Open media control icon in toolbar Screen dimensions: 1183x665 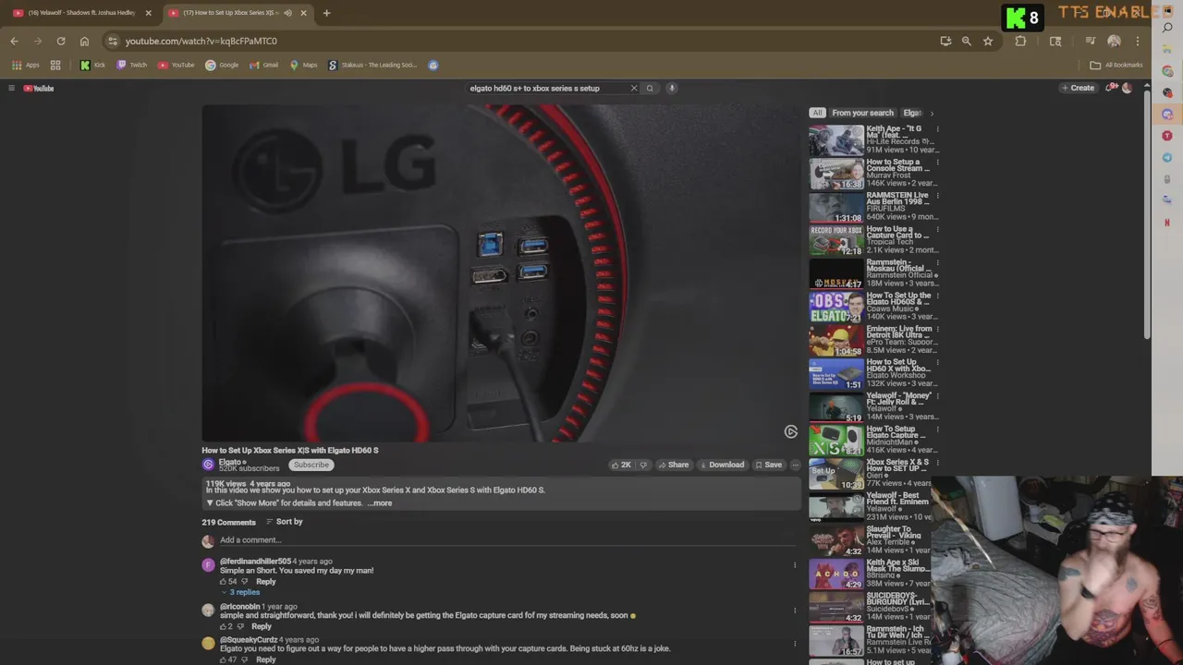click(x=1091, y=41)
